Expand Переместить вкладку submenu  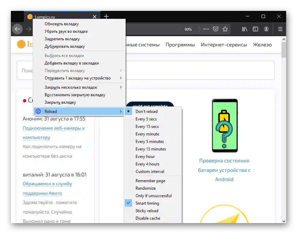pos(79,71)
